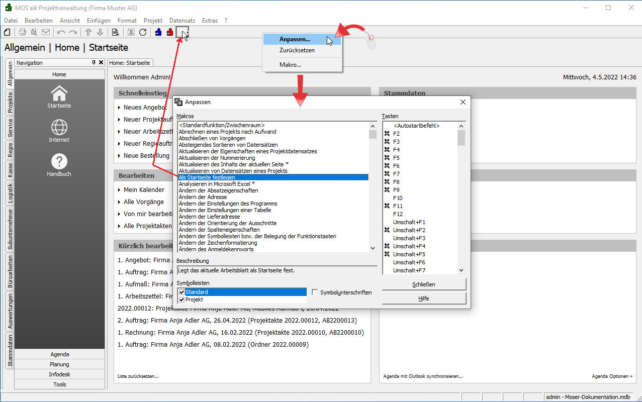
Task: Click the Hilfe button in the dialog
Action: coord(424,298)
